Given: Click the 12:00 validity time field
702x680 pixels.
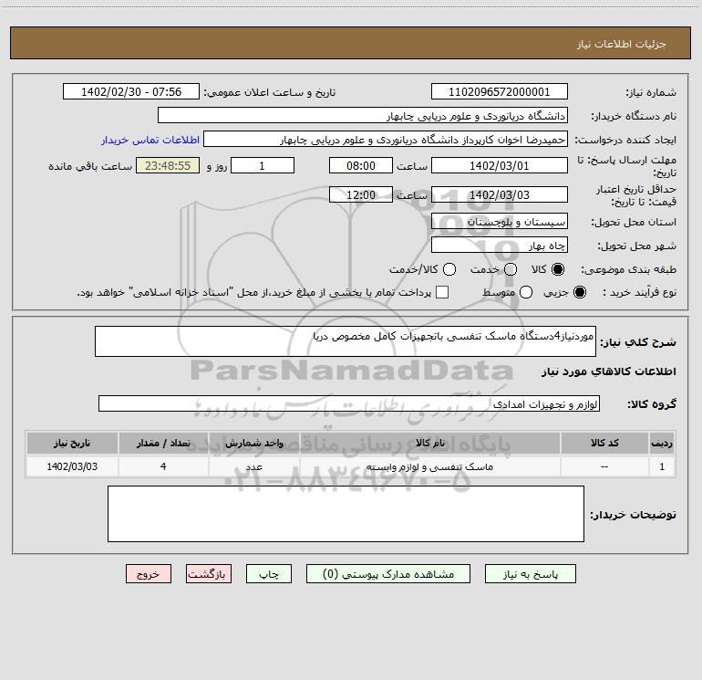Looking at the screenshot, I should (x=361, y=194).
